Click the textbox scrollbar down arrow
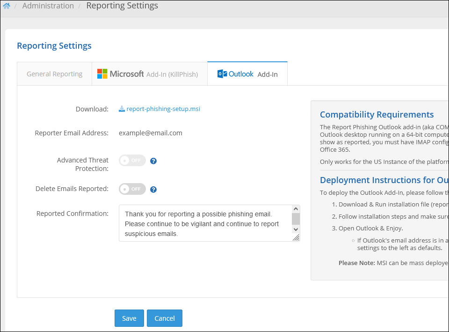Viewport: 449px width, 332px height. (296, 229)
